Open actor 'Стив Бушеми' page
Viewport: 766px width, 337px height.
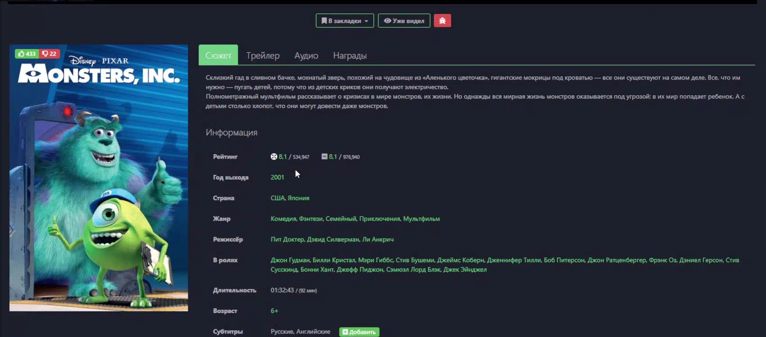(415, 260)
